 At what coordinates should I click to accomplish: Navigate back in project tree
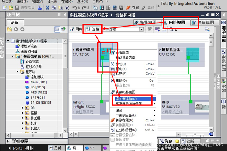(x=16, y=29)
